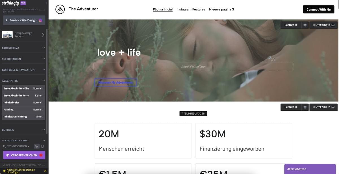The width and height of the screenshot is (339, 174).
Task: Go to Nieuwe pagina 3 tab
Action: click(x=221, y=9)
